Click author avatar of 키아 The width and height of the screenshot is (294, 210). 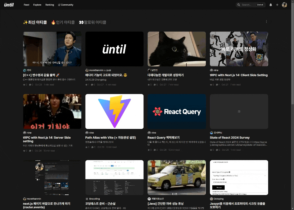(25, 70)
